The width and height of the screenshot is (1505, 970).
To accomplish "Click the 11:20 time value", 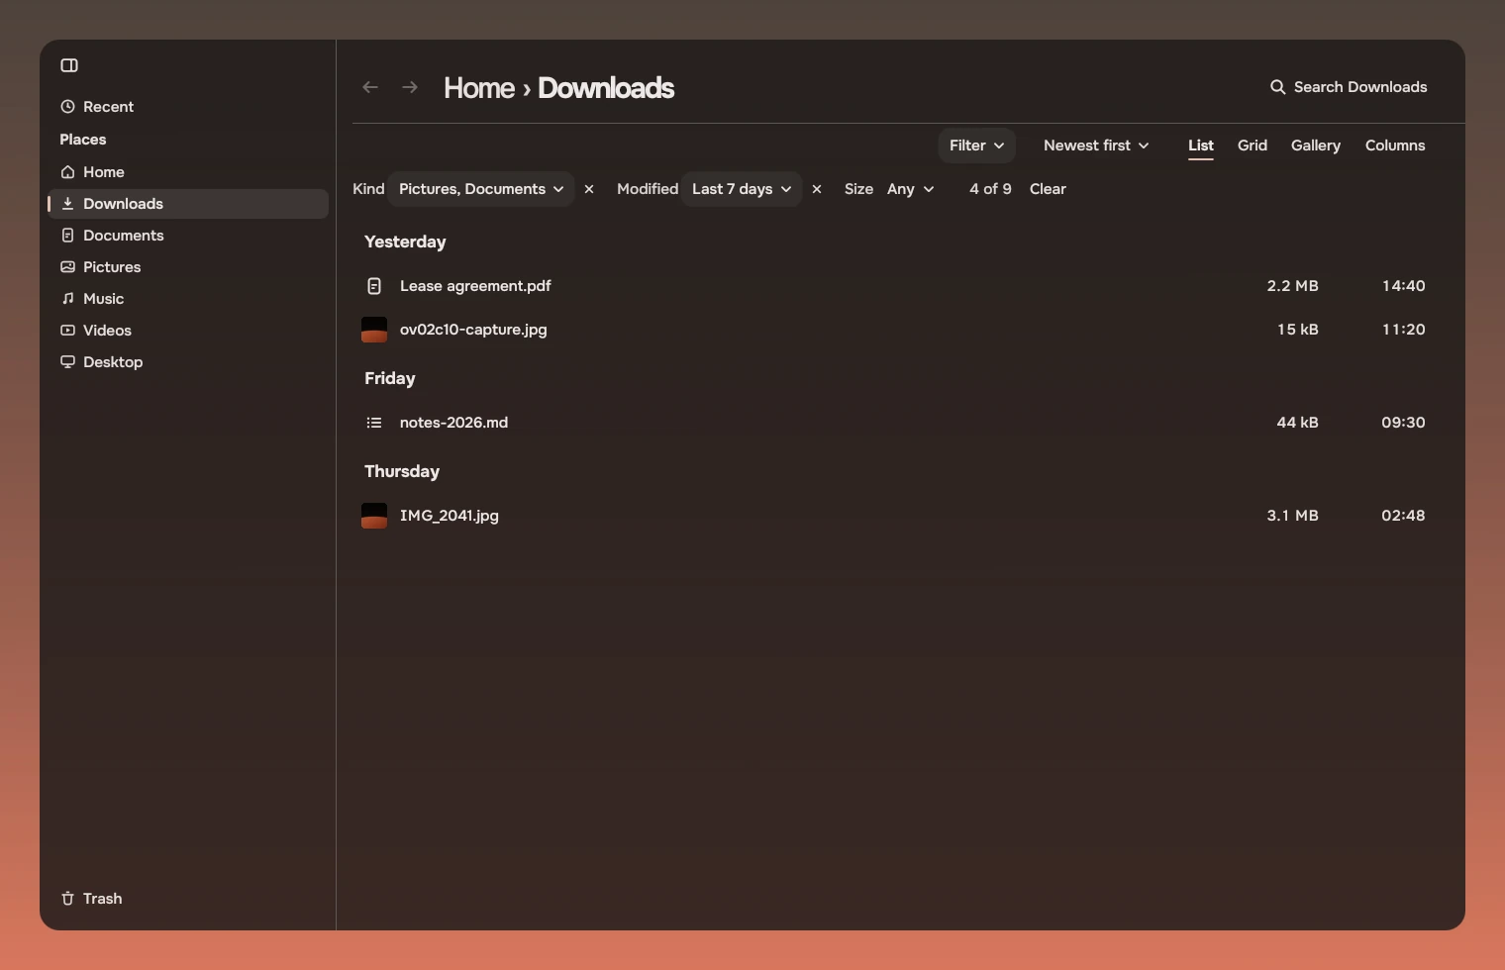I will (x=1403, y=330).
